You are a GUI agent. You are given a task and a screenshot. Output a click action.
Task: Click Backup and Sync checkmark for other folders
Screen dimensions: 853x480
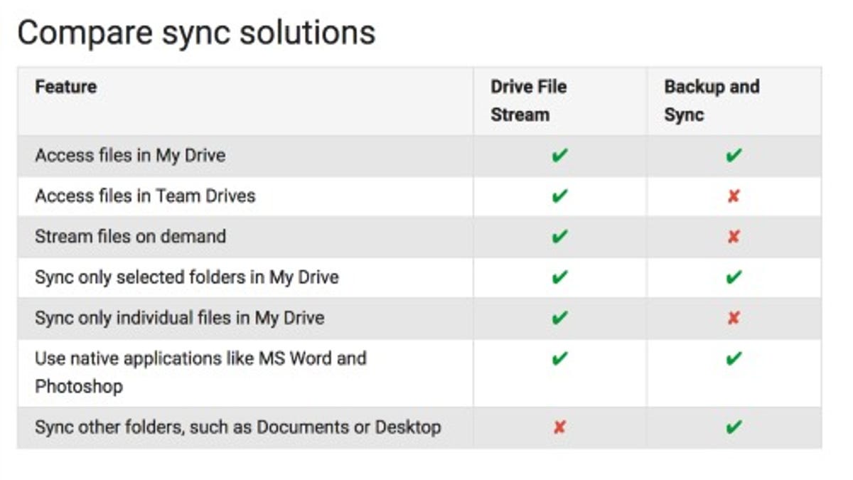(734, 427)
